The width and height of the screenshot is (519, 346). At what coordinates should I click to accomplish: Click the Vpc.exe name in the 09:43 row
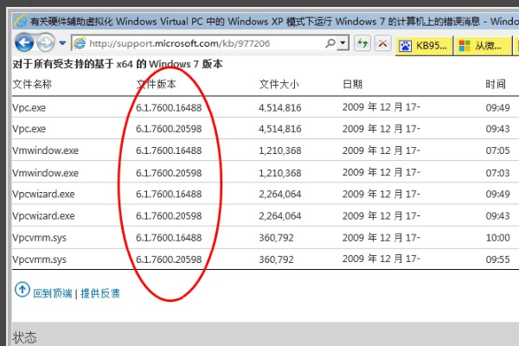pyautogui.click(x=29, y=129)
